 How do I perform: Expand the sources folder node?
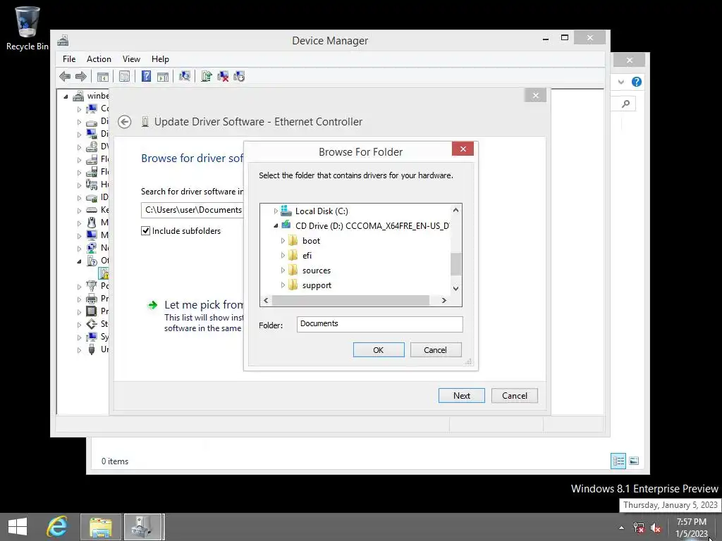[x=283, y=270]
